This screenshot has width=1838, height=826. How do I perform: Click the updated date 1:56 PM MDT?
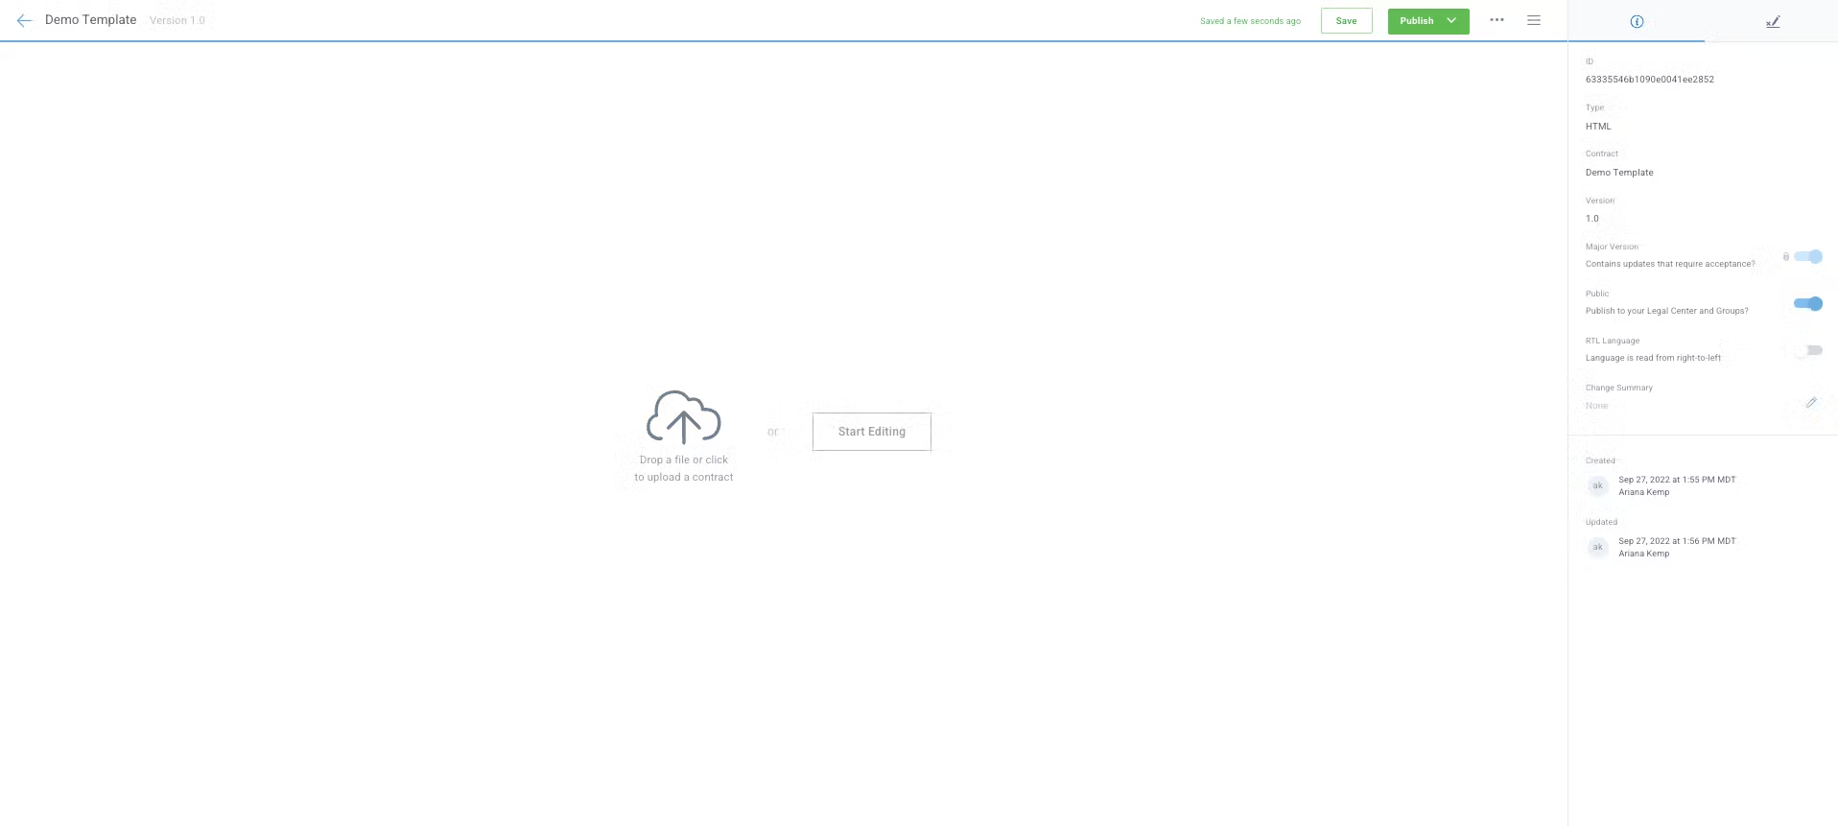tap(1677, 541)
